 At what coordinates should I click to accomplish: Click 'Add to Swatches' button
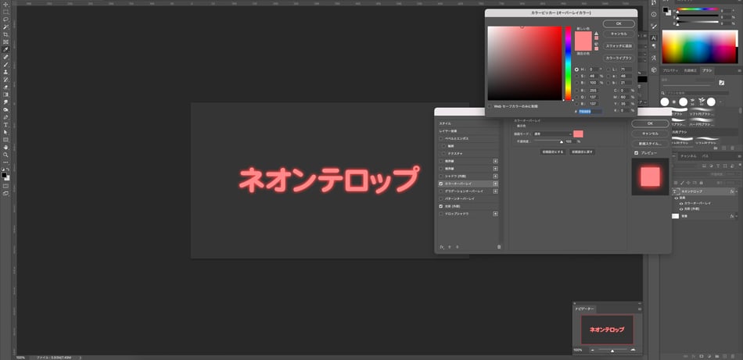pyautogui.click(x=619, y=45)
